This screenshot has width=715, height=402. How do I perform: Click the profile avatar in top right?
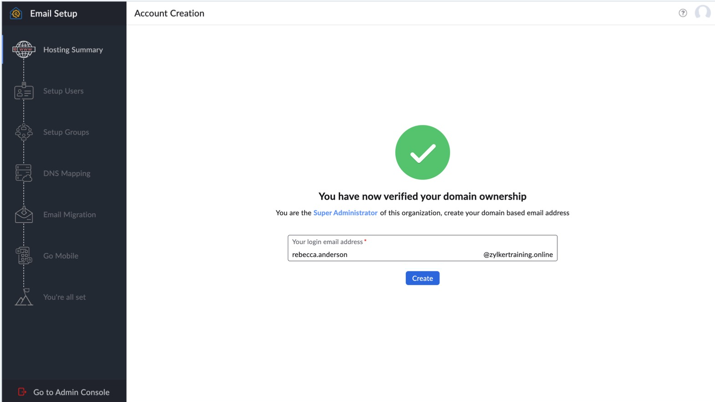(x=702, y=13)
